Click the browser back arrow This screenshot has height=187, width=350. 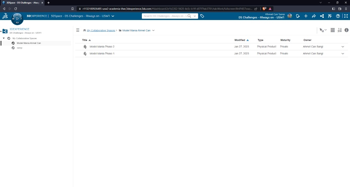(x=4, y=9)
